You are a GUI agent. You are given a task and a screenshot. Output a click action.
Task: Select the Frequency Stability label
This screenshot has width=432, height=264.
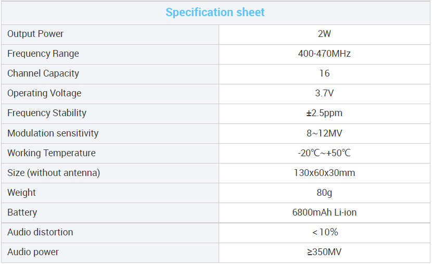click(x=47, y=113)
